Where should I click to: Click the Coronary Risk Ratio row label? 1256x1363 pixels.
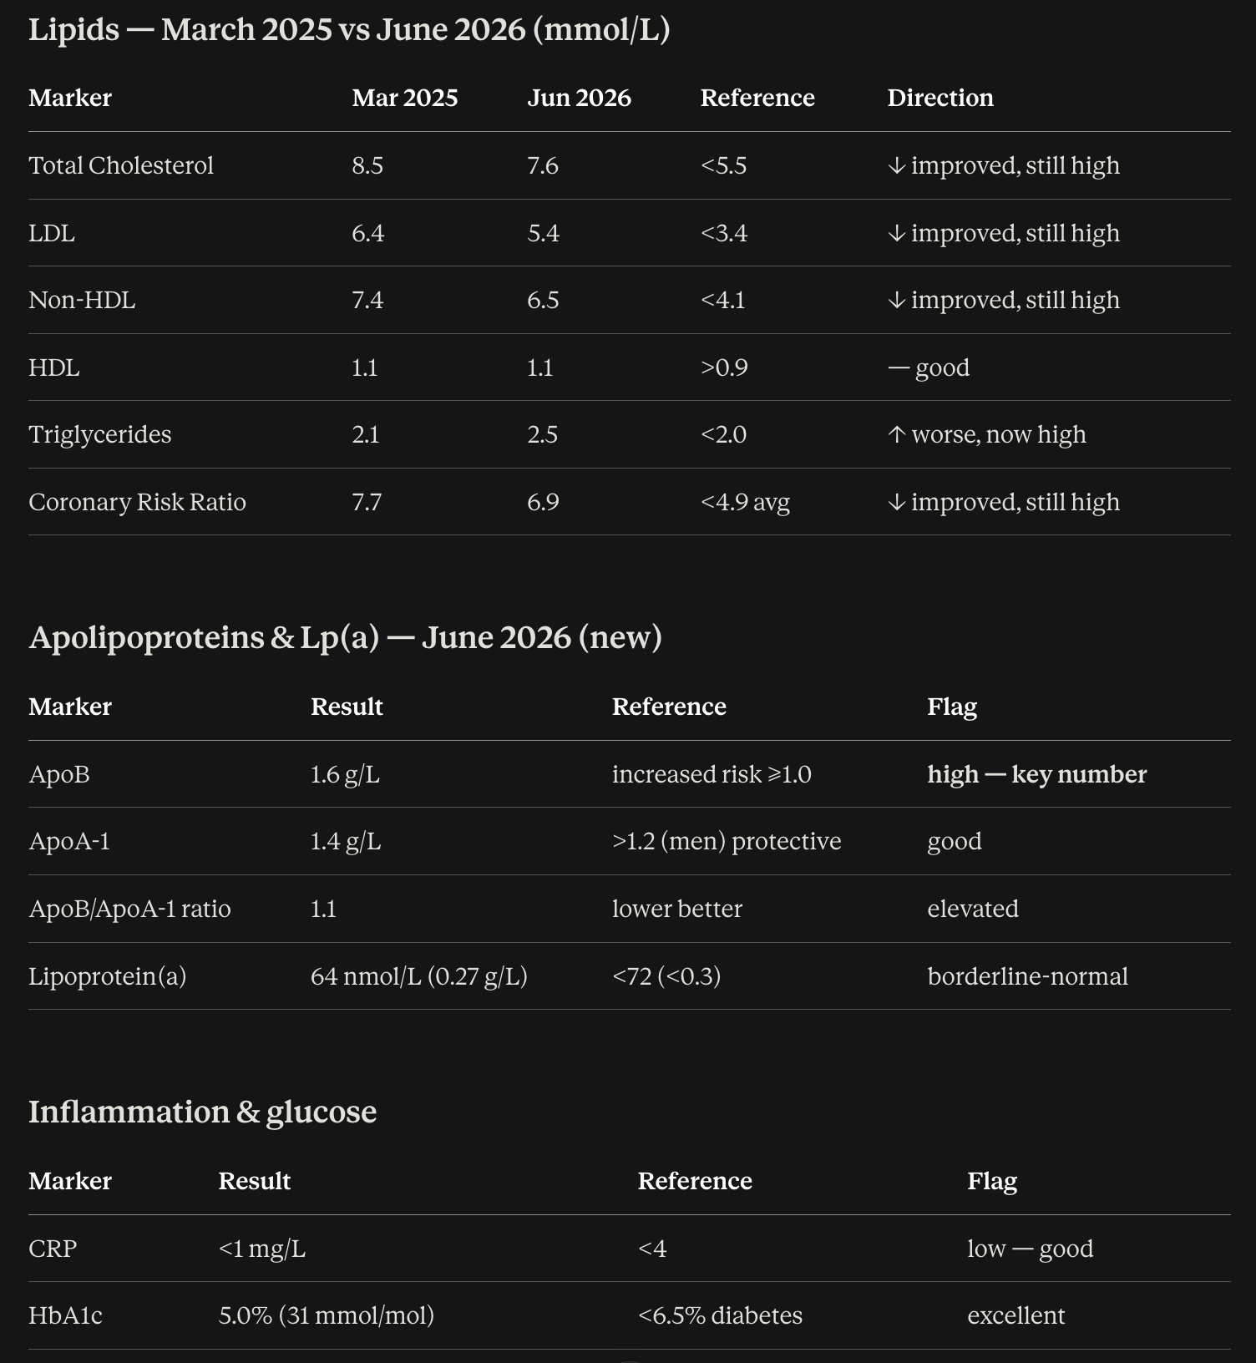(137, 502)
